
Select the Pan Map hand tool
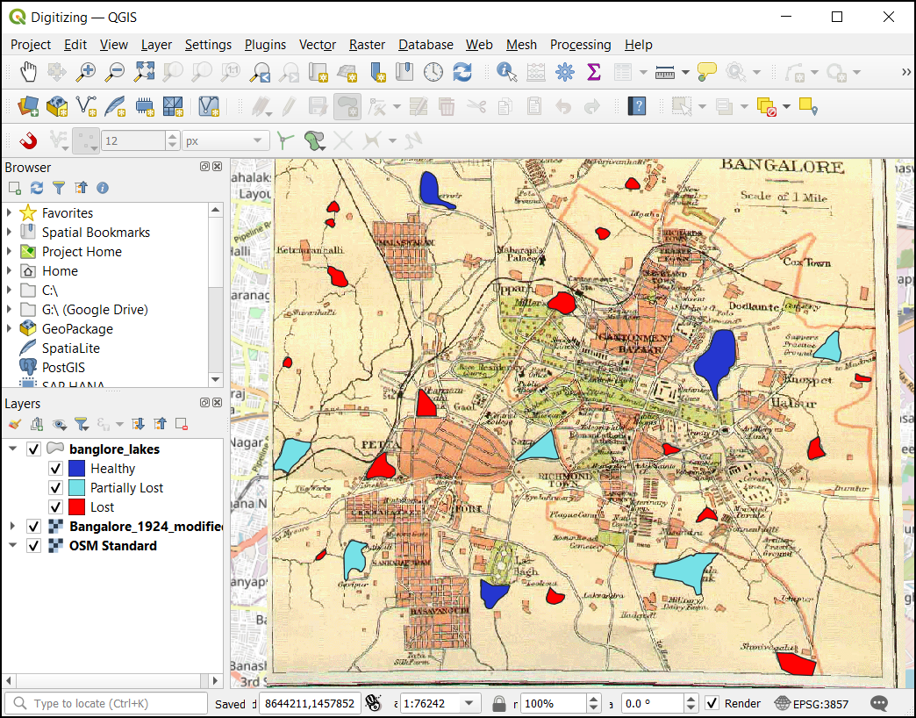[28, 73]
